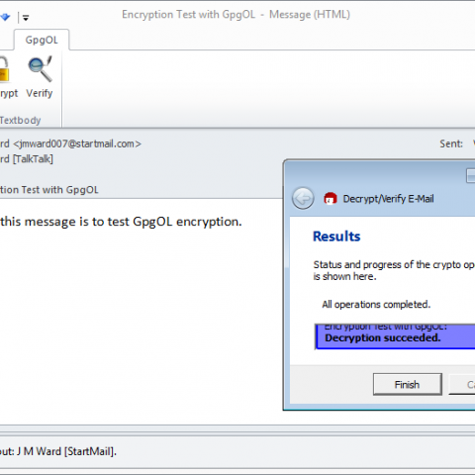Click the Decrypt padlock icon
The height and width of the screenshot is (475, 475).
tap(3, 69)
